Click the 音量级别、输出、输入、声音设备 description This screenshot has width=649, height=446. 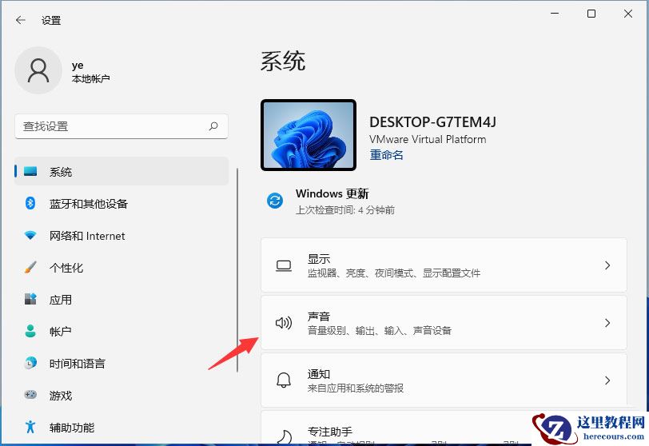[379, 331]
